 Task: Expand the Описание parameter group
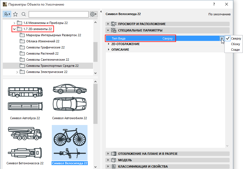(109, 50)
